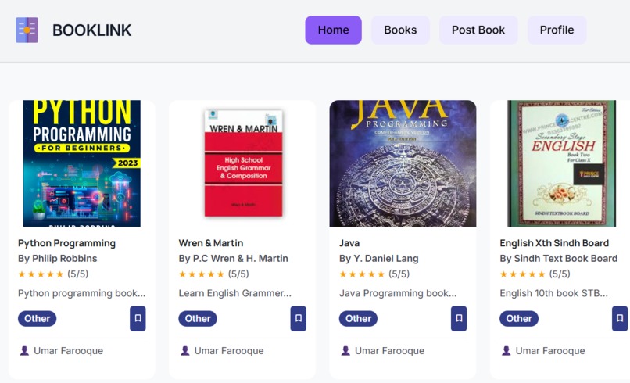
Task: Click author By P.C Wren & H. Martin
Action: pos(234,259)
